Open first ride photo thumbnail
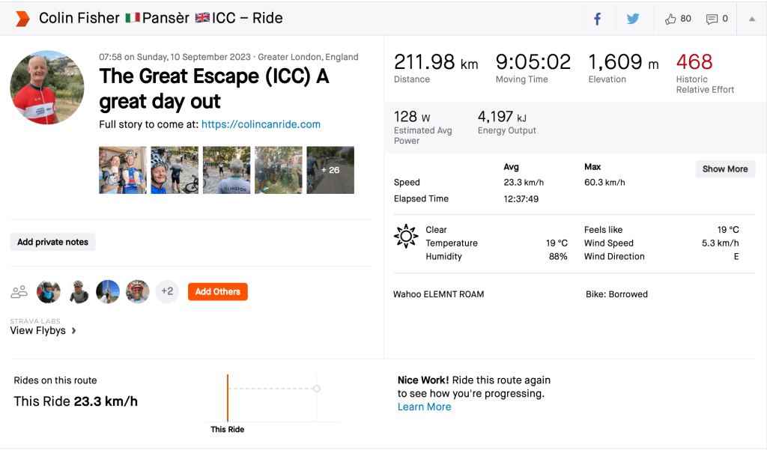Viewport: 767px width, 450px height. point(123,170)
